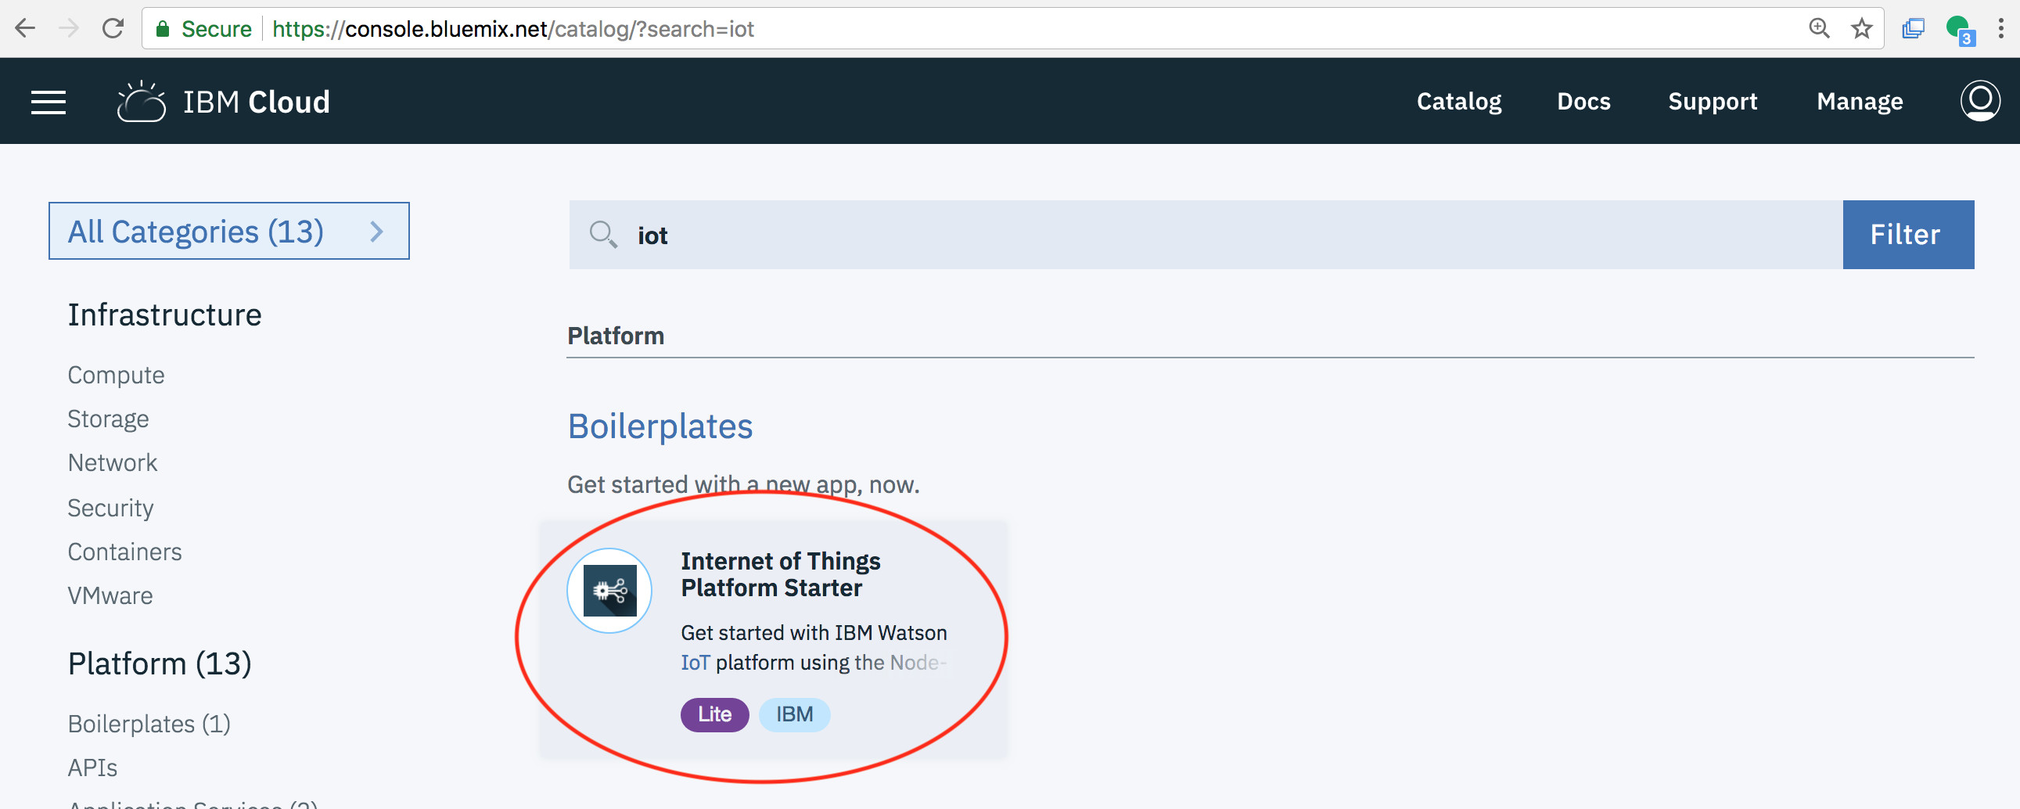2020x809 pixels.
Task: Open Internet of Things Platform Starter title
Action: click(x=780, y=573)
